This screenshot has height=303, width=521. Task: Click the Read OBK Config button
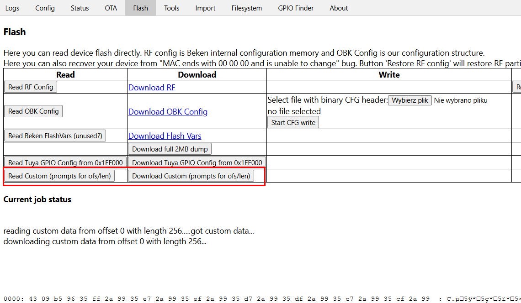33,111
